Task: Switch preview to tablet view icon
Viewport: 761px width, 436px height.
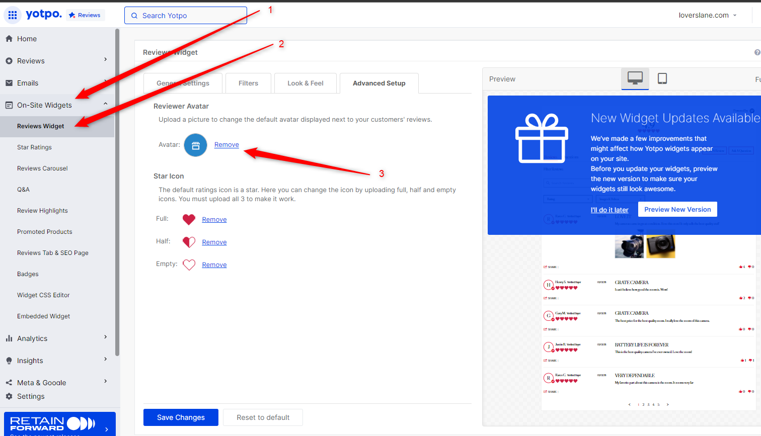Action: 662,78
